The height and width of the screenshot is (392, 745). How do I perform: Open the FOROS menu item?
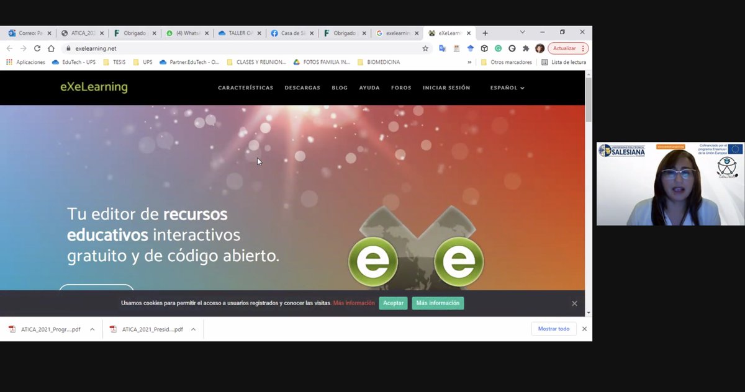point(401,87)
